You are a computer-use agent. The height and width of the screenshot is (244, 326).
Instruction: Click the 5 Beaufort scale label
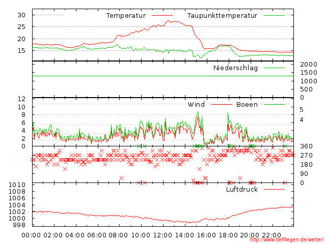302,110
